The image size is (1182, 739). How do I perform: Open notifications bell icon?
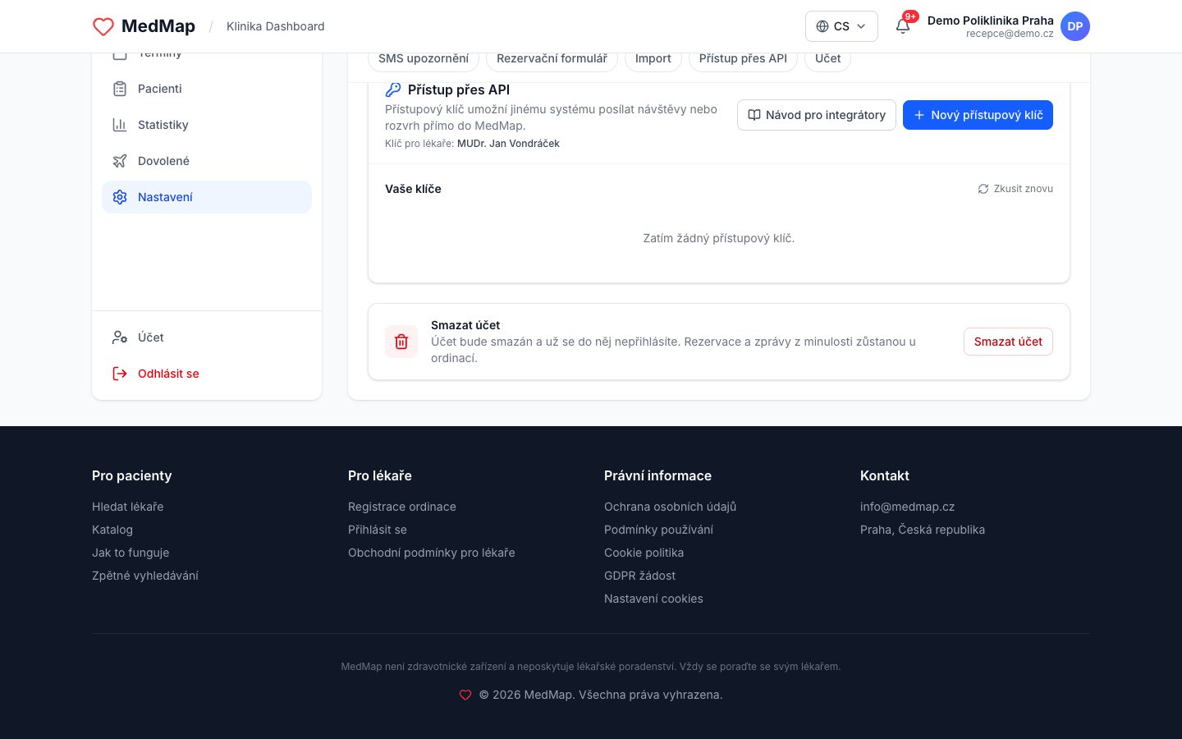tap(903, 26)
